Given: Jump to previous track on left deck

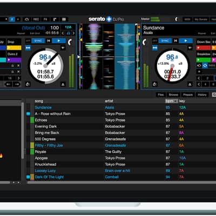Looking at the screenshot, I should coord(49,41).
